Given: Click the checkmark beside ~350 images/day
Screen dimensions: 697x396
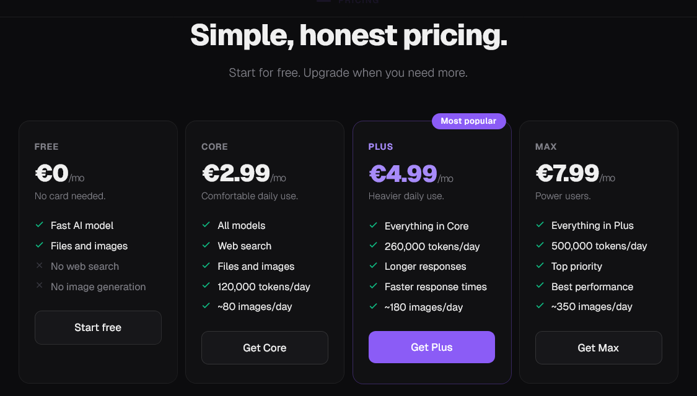Looking at the screenshot, I should 540,306.
